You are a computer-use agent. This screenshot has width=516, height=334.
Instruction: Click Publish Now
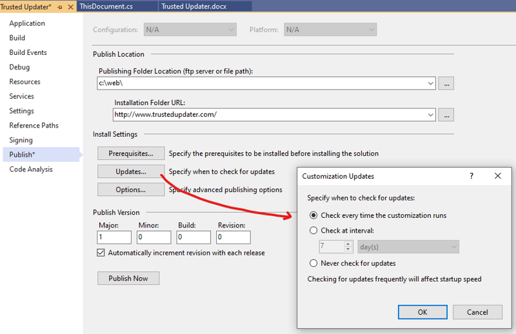128,279
